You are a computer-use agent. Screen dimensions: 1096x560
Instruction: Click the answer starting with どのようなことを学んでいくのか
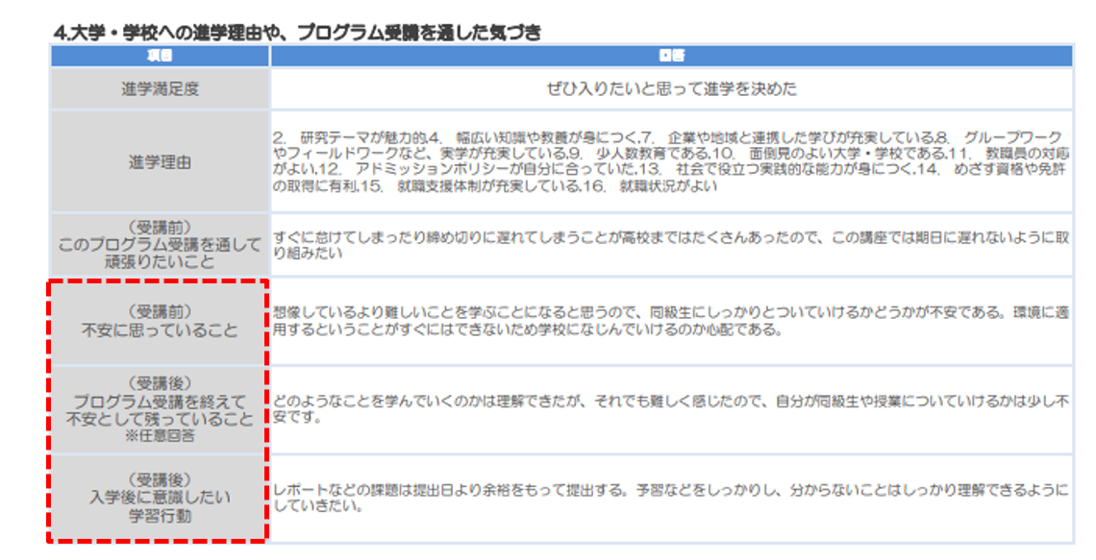click(x=671, y=410)
